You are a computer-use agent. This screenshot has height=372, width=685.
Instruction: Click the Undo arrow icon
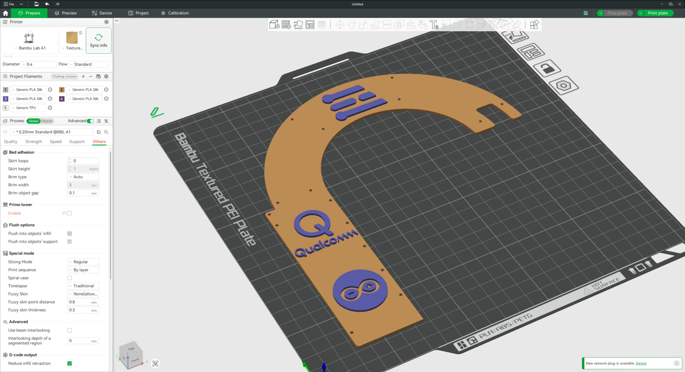tap(47, 4)
